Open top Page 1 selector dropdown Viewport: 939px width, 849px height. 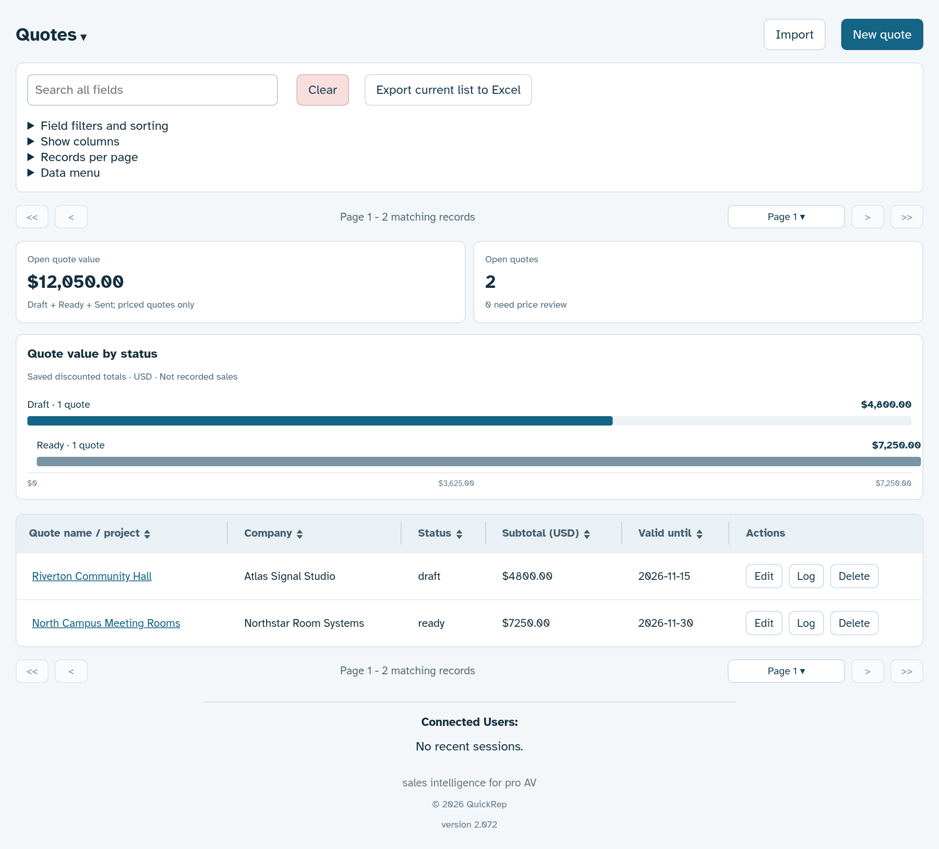pos(786,217)
